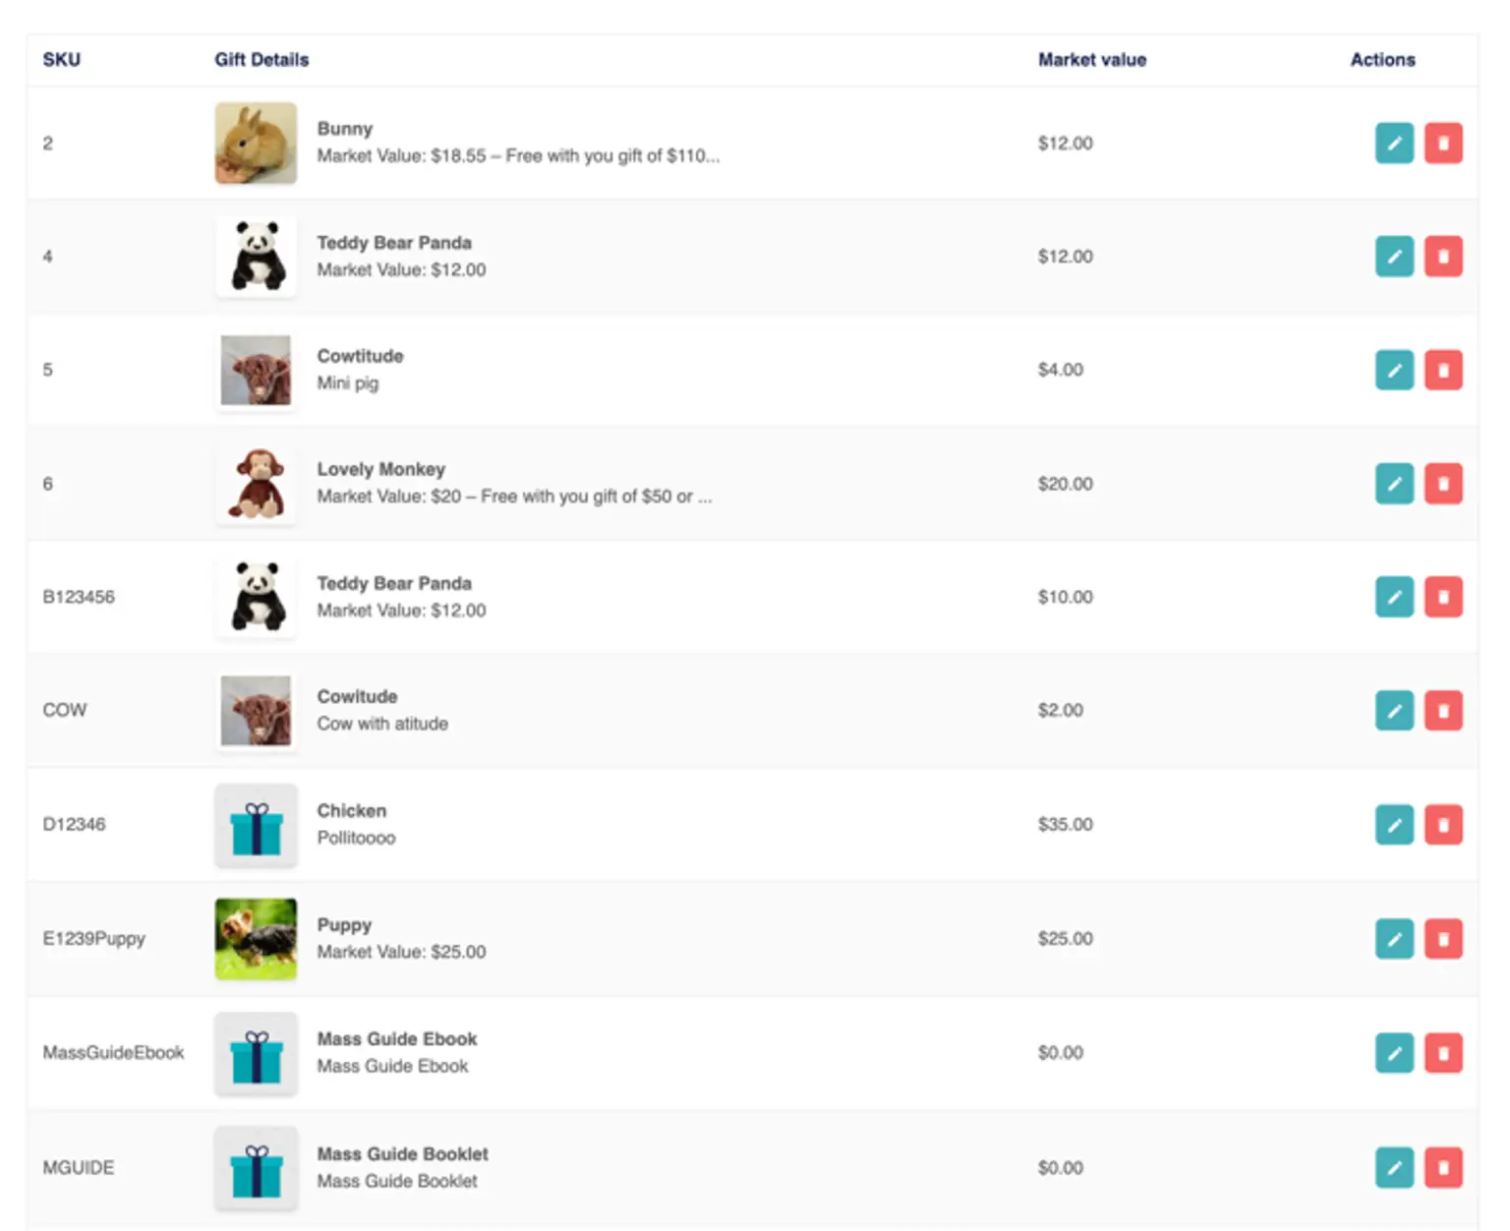Click the Puppy photo thumbnail
This screenshot has height=1231, width=1510.
click(256, 939)
